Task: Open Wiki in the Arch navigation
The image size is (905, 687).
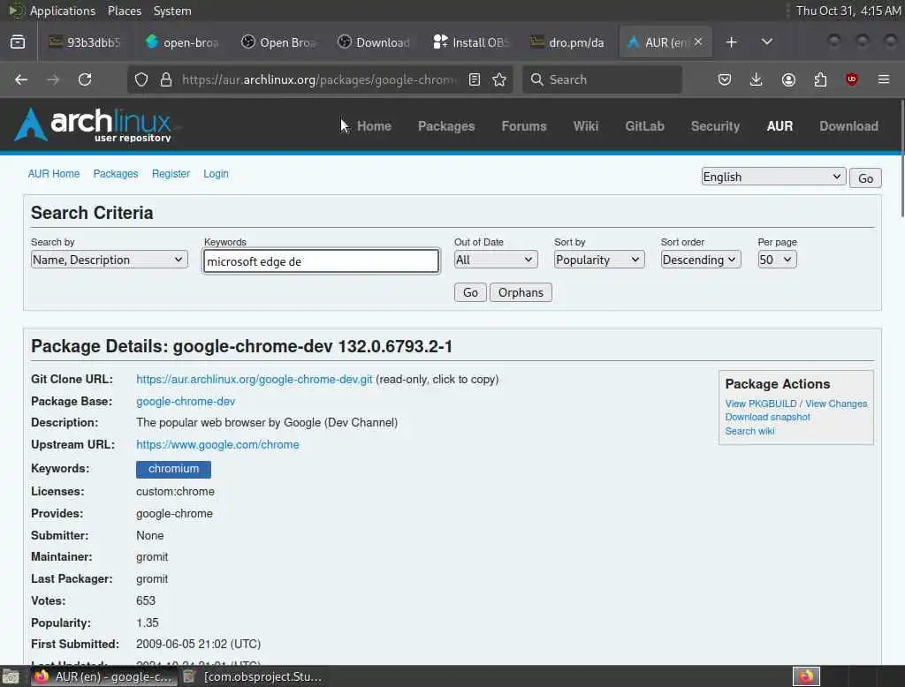Action: click(x=585, y=125)
